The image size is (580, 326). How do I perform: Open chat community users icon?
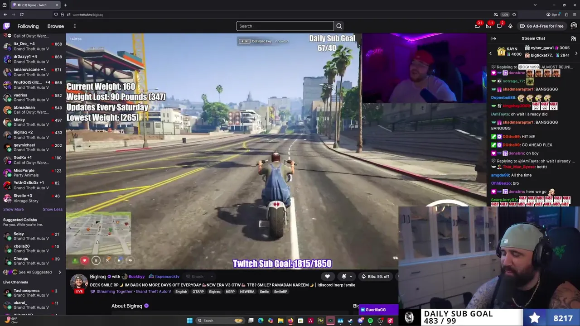(x=573, y=38)
